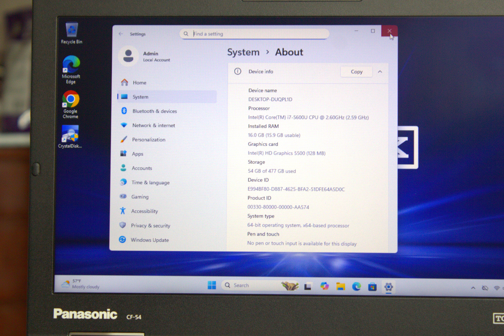Go to Home settings page

(167, 82)
